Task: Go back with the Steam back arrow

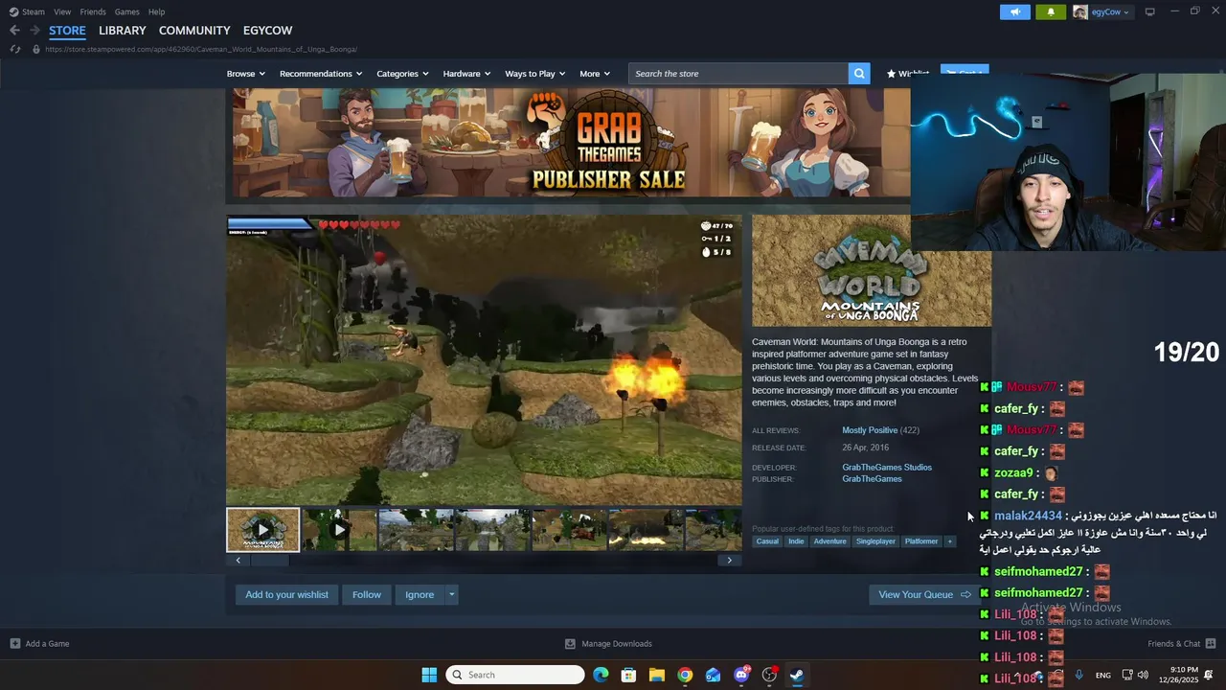Action: click(14, 31)
